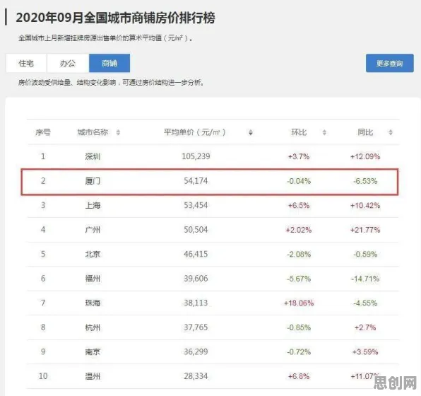This screenshot has width=421, height=396.
Task: Click 同比 value -4.55% for 珠海
Action: [365, 303]
